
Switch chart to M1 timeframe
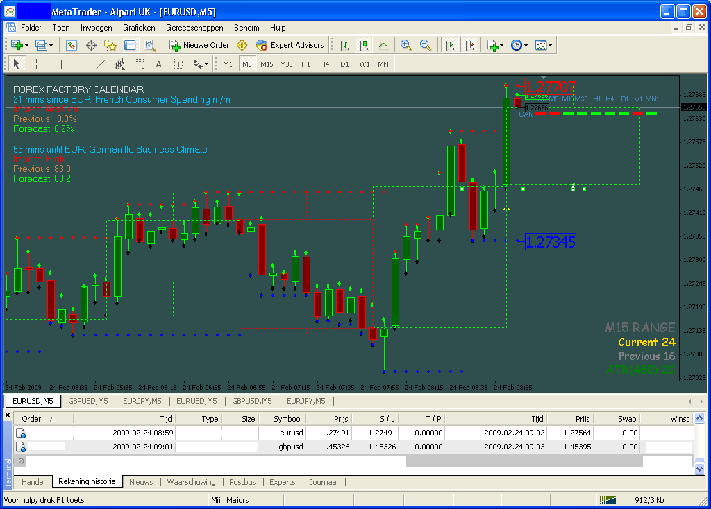point(228,64)
